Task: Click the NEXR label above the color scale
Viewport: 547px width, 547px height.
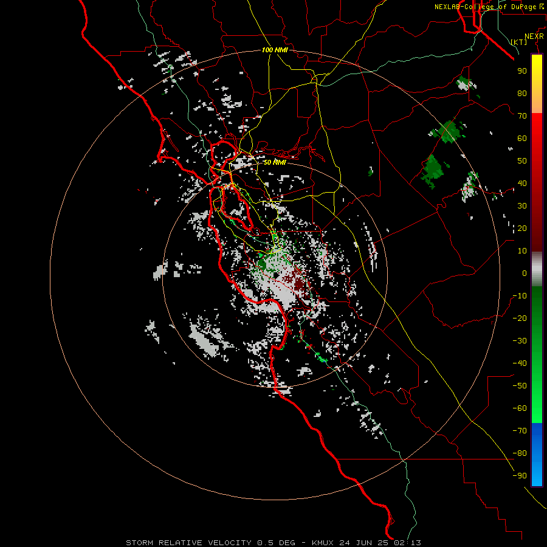Action: click(x=534, y=36)
